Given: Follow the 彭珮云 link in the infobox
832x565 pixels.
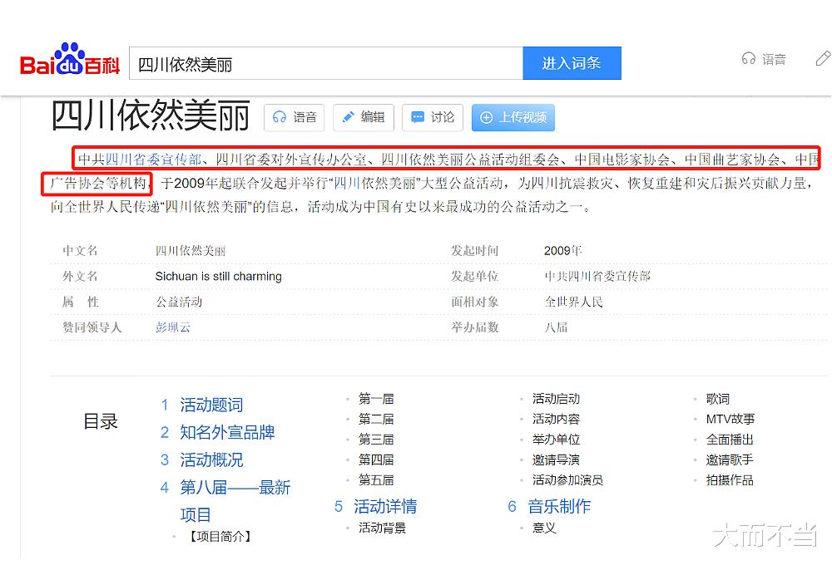Looking at the screenshot, I should pos(171,327).
